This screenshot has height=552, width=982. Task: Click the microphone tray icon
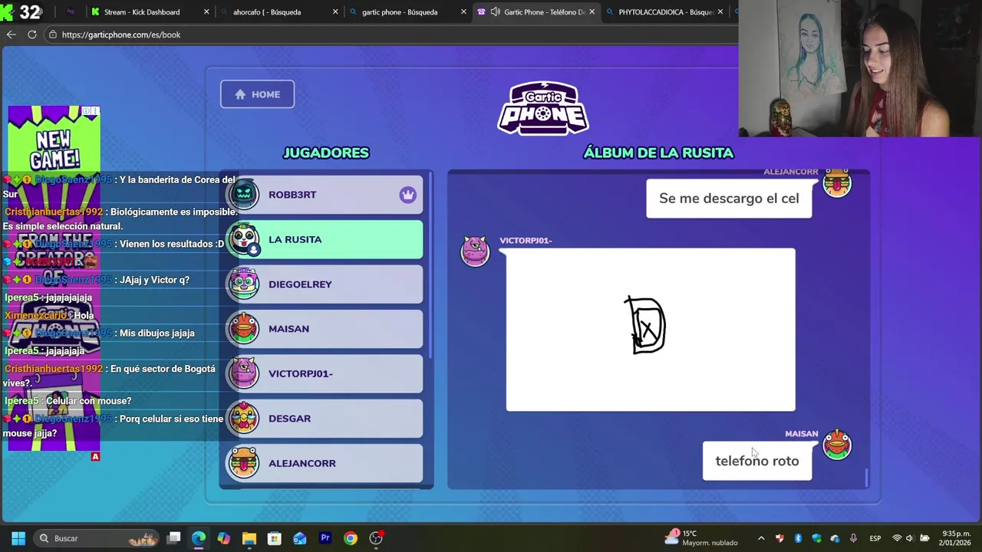853,538
